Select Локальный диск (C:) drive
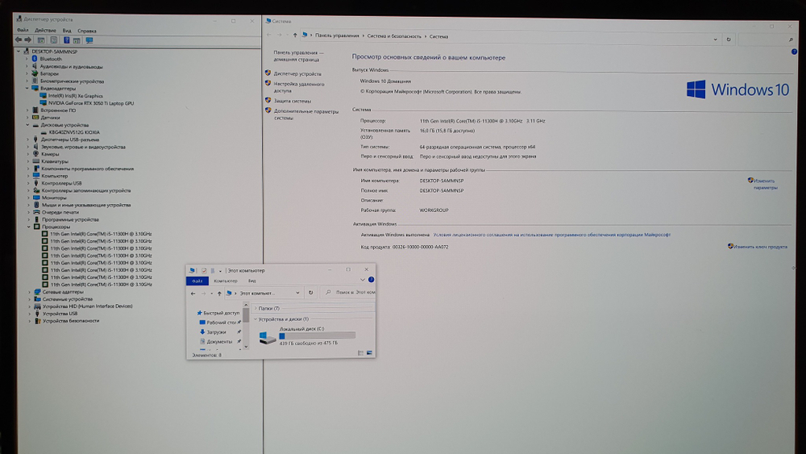 306,335
